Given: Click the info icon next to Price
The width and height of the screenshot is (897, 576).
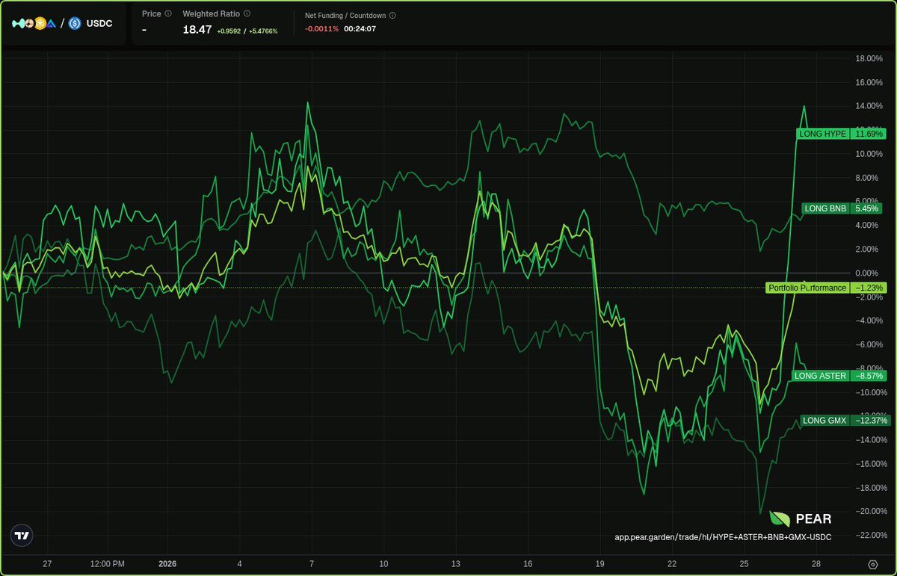Looking at the screenshot, I should click(x=168, y=13).
